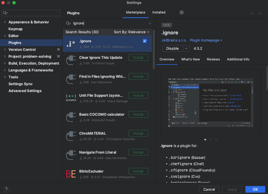Select the third screenshot carousel dot

[216, 140]
